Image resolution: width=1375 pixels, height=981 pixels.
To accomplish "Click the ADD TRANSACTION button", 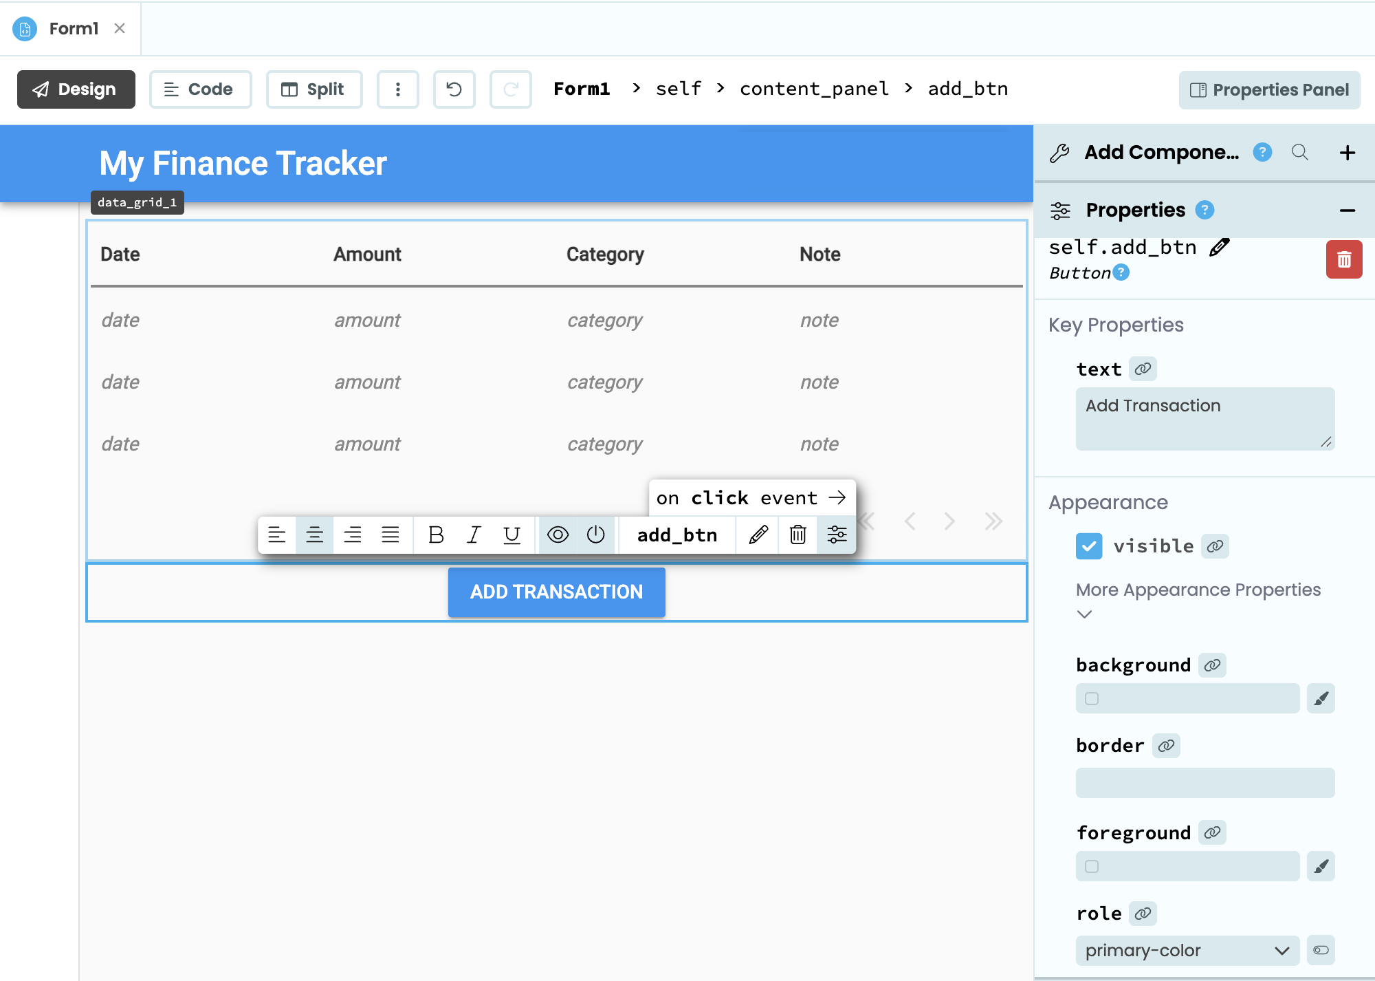I will [x=556, y=592].
